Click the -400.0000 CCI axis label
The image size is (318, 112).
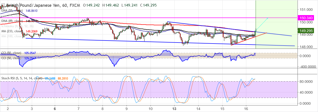[307, 67]
